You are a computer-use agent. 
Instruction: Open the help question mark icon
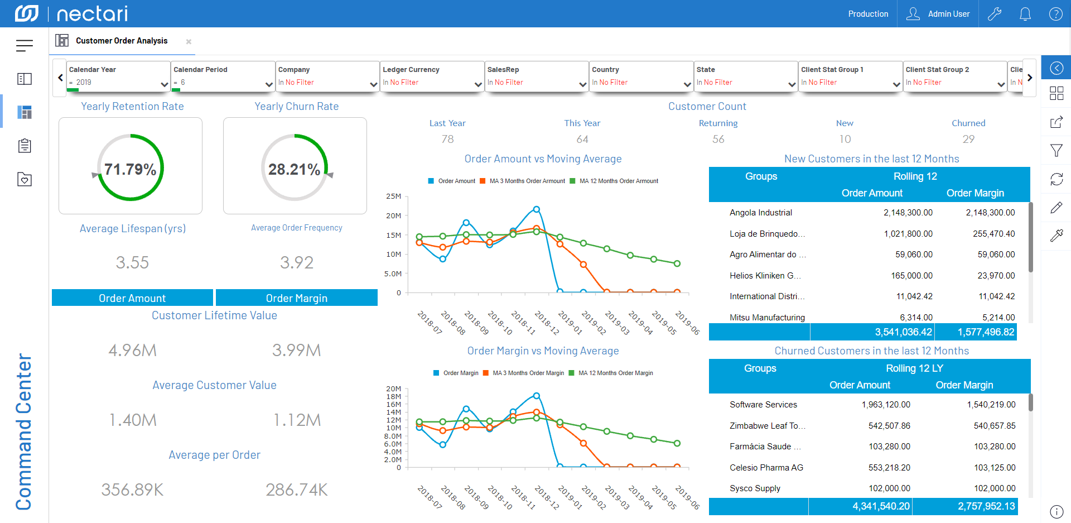tap(1055, 14)
